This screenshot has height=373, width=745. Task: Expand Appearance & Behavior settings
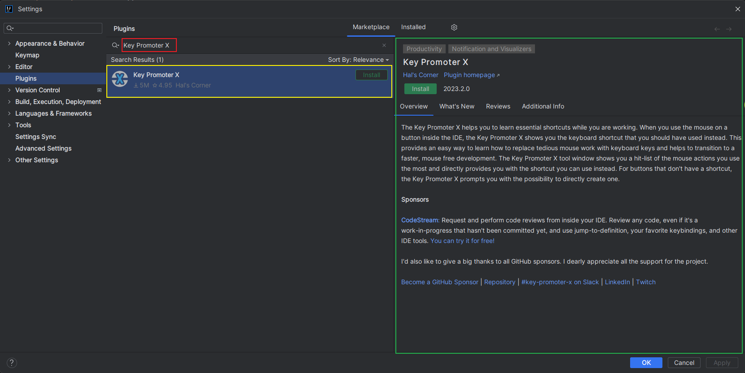(x=9, y=43)
